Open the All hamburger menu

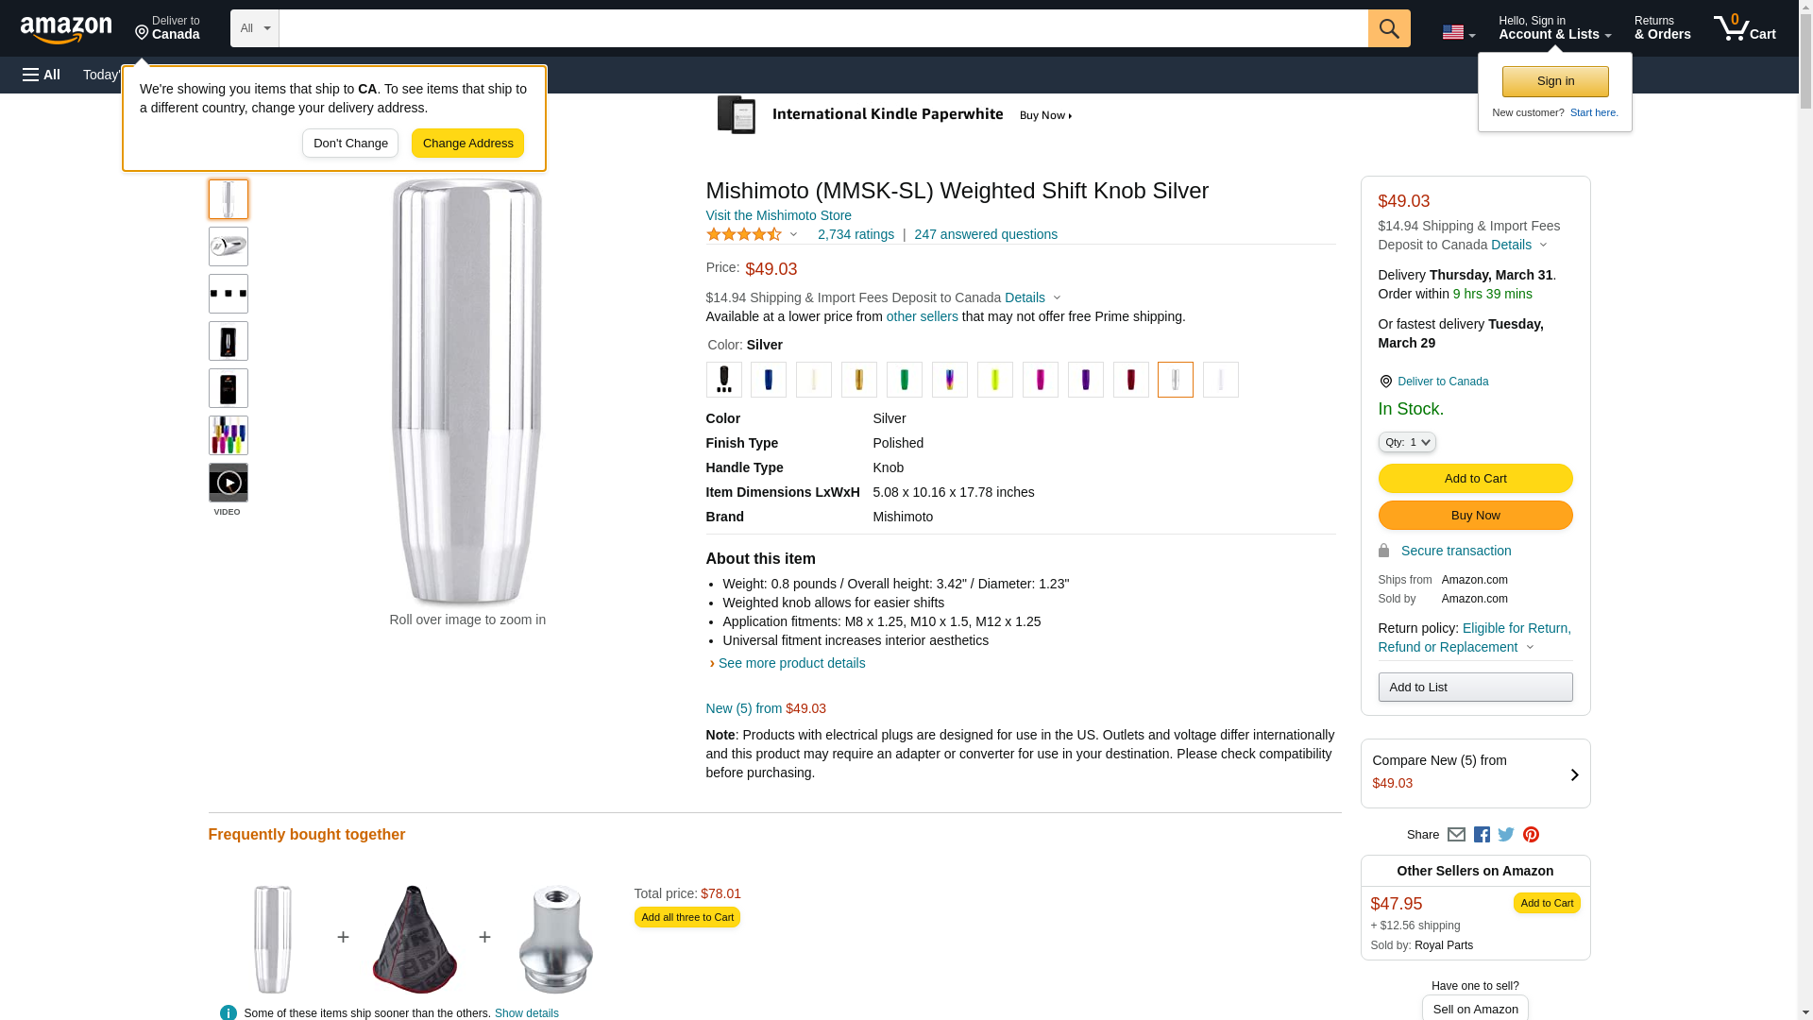(x=42, y=75)
